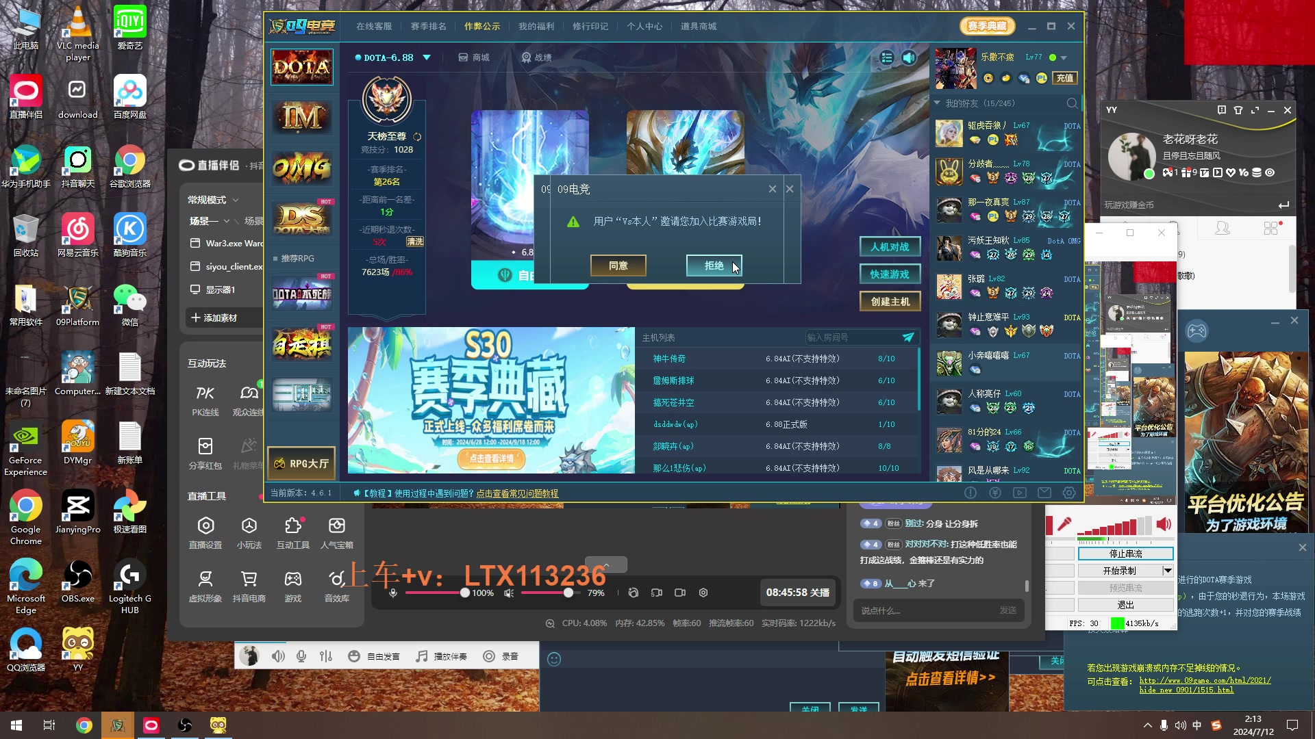Toggle the YY microphone in the bottom voice bar
The image size is (1315, 739).
301,656
